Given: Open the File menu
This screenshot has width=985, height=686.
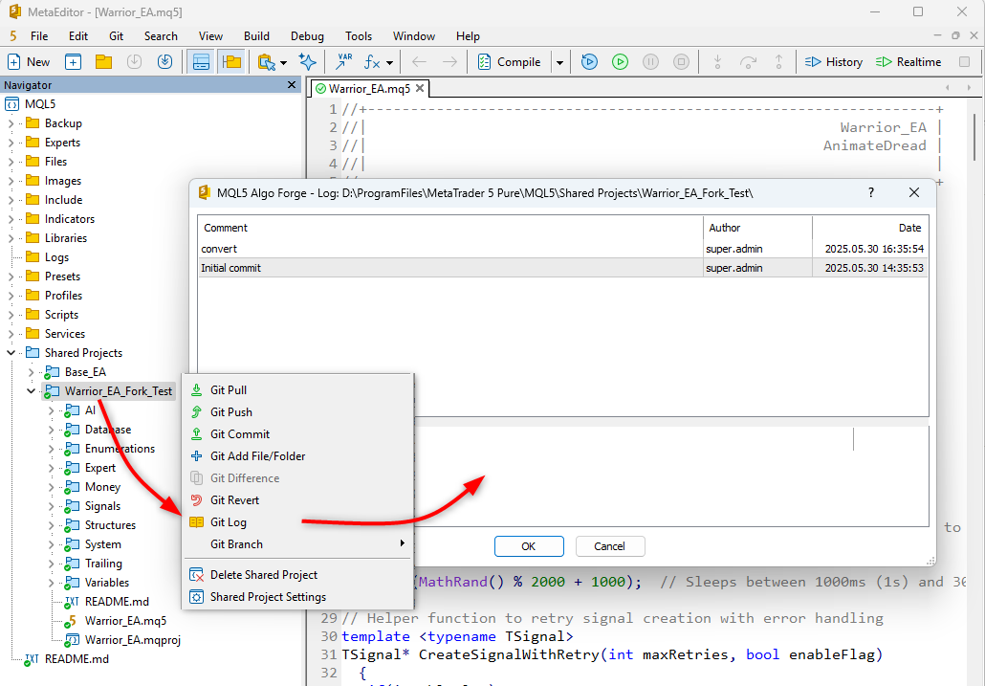Looking at the screenshot, I should click(39, 35).
